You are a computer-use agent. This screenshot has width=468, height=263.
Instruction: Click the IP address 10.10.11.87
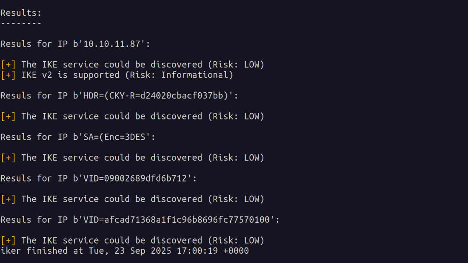coord(112,44)
